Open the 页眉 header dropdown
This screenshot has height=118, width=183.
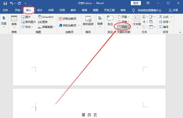point(123,17)
